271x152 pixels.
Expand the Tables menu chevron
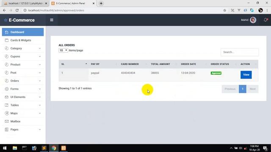(x=40, y=105)
